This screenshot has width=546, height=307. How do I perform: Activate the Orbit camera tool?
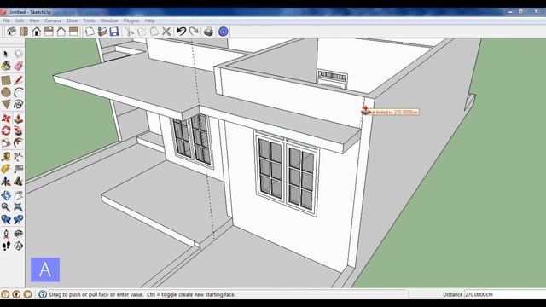pos(6,195)
